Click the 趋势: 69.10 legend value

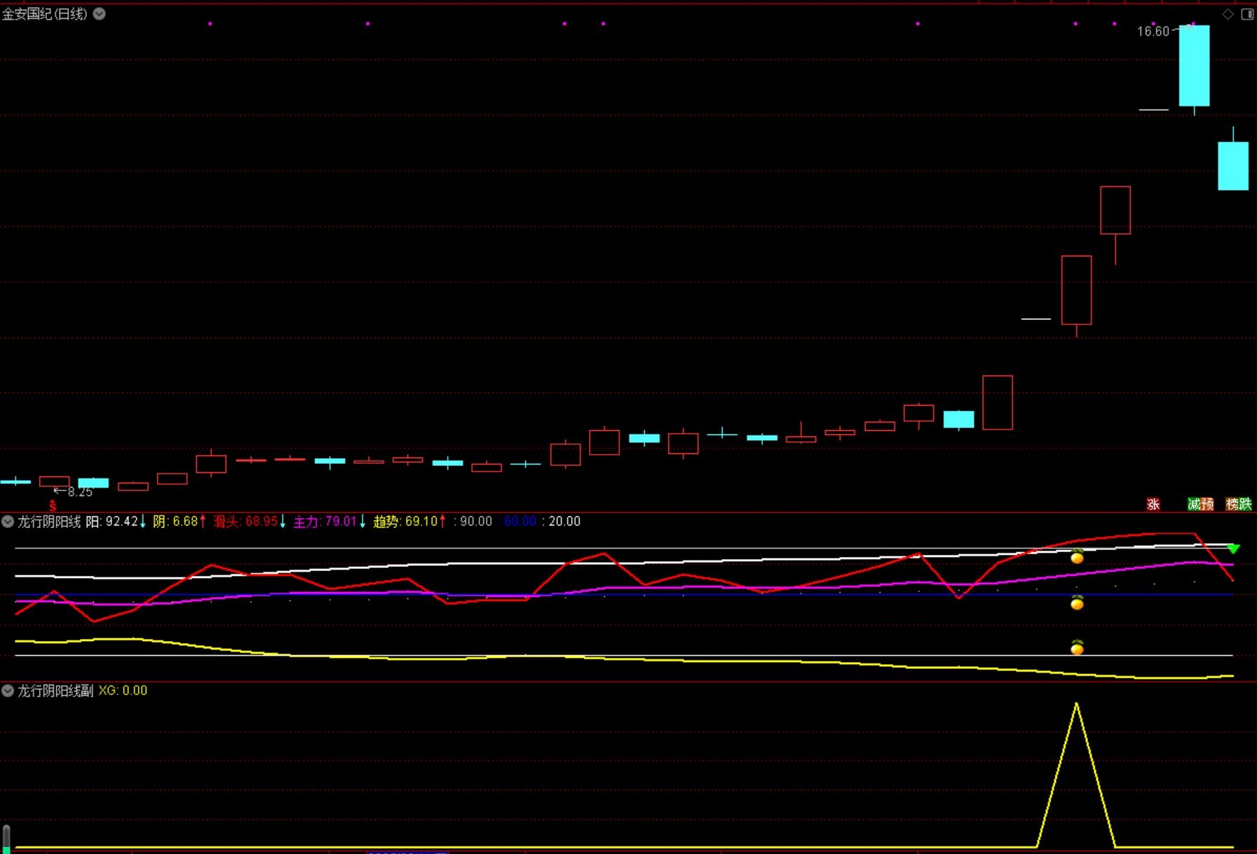pos(405,521)
